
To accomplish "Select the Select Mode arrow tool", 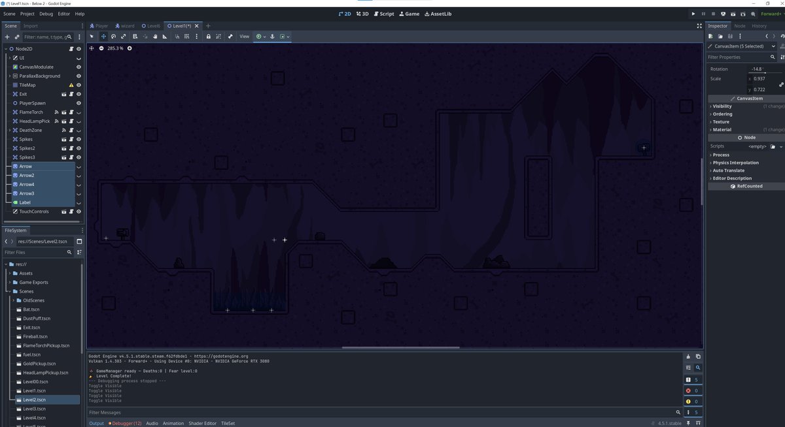I will (x=92, y=37).
